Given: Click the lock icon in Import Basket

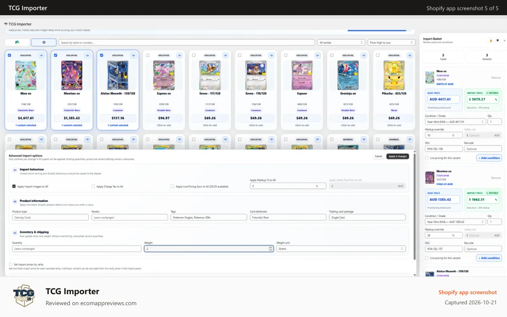Looking at the screenshot, I should click(491, 41).
